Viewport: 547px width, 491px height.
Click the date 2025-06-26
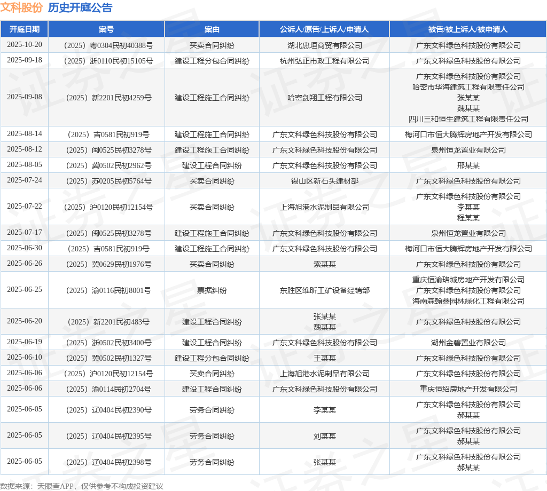point(25,264)
